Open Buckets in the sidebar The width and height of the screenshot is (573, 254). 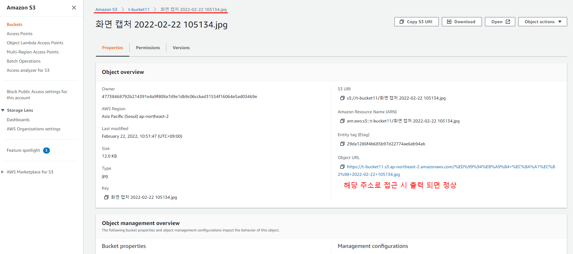[14, 24]
